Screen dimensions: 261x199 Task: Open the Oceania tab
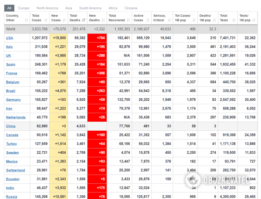[x=131, y=8]
